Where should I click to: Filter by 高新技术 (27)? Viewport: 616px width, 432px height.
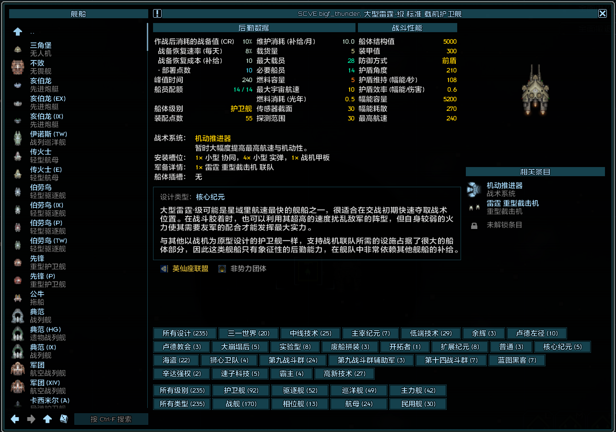(x=344, y=373)
